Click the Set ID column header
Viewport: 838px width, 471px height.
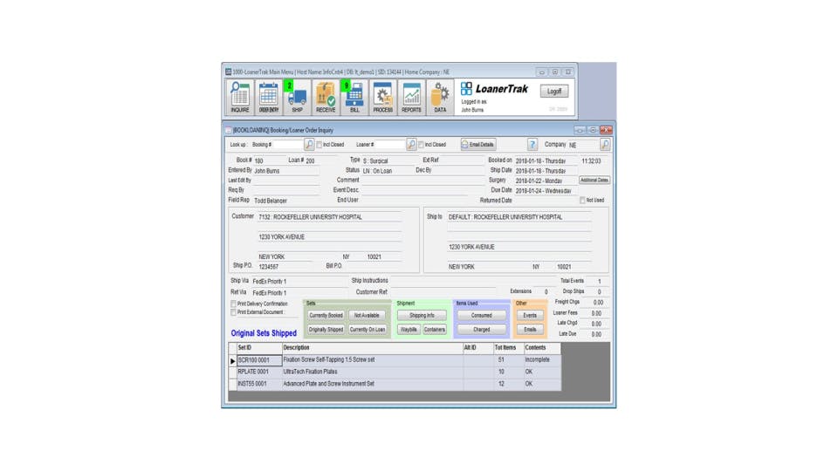point(259,348)
